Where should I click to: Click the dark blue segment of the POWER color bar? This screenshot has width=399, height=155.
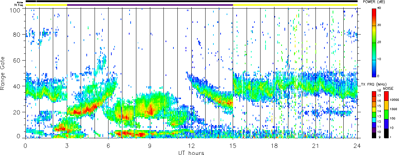pyautogui.click(x=374, y=68)
